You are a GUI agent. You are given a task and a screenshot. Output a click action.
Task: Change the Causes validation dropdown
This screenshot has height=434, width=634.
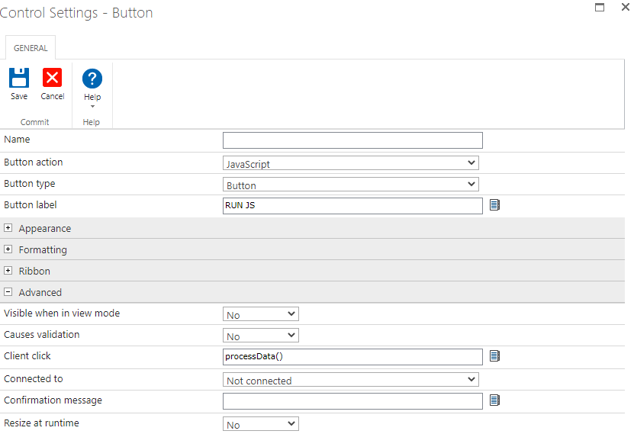tap(261, 336)
